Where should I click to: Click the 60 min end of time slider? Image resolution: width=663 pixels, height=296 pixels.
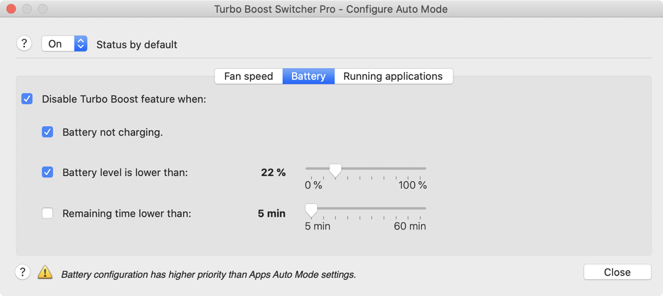point(425,208)
